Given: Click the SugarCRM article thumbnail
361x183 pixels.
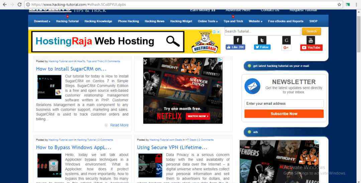Looking at the screenshot, I should click(x=49, y=87).
